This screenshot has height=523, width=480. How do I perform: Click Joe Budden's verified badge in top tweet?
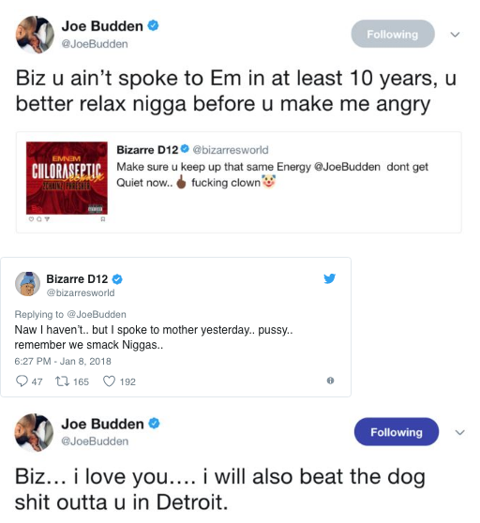click(153, 25)
